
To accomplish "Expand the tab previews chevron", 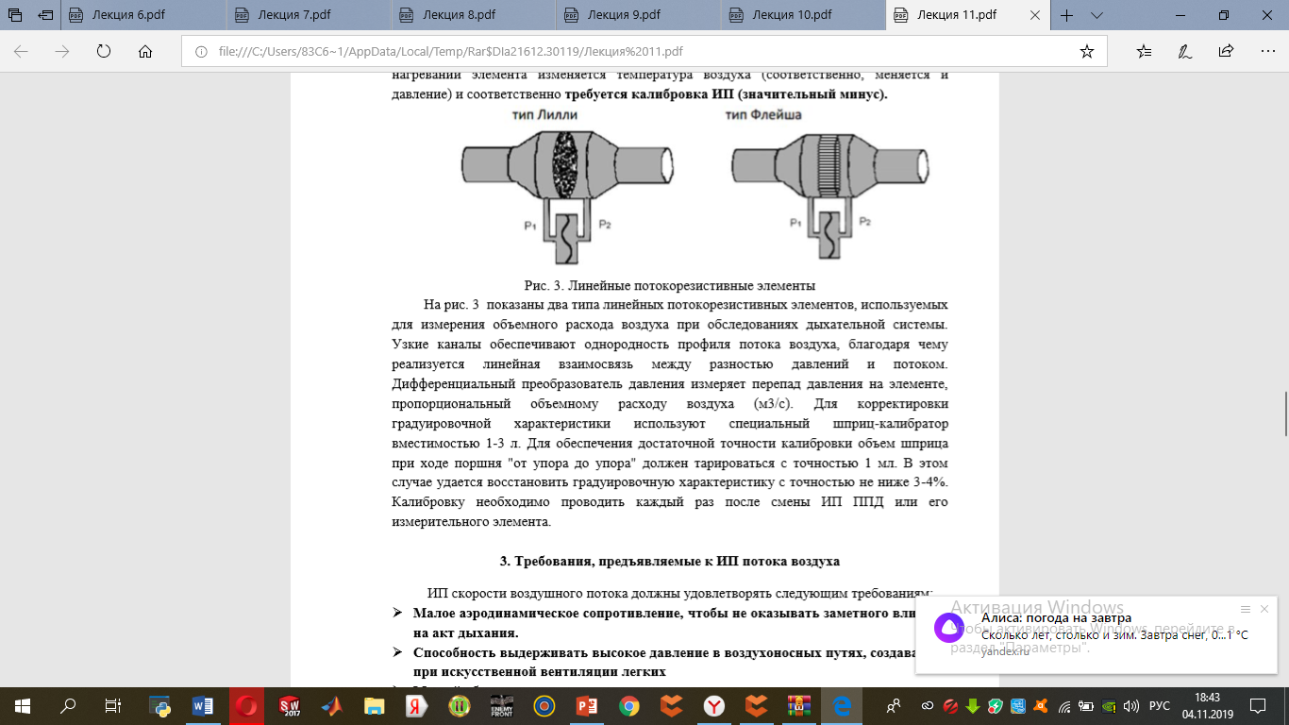I will 1096,15.
